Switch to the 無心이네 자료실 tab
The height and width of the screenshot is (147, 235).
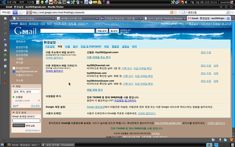[x=34, y=18]
